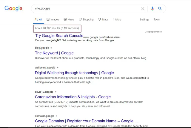Click the Images tab icon

(48, 19)
